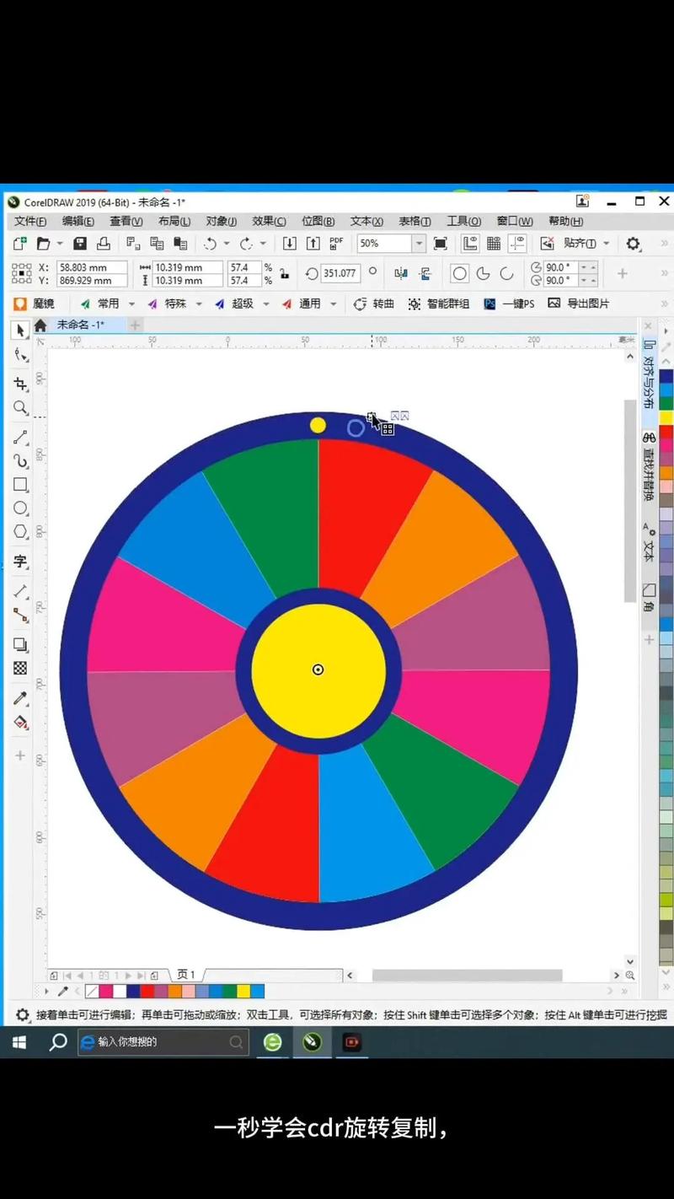This screenshot has height=1199, width=674.
Task: Open the zoom level 50% dropdown
Action: click(419, 244)
